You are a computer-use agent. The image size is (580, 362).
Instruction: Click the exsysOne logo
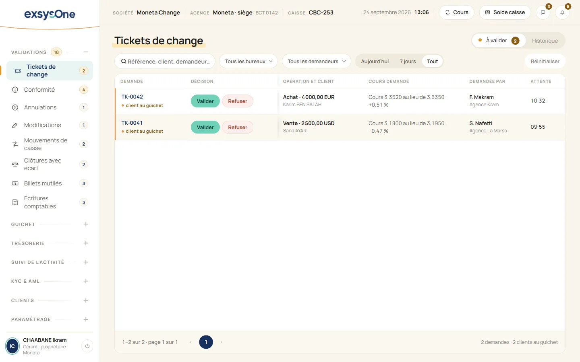click(50, 14)
